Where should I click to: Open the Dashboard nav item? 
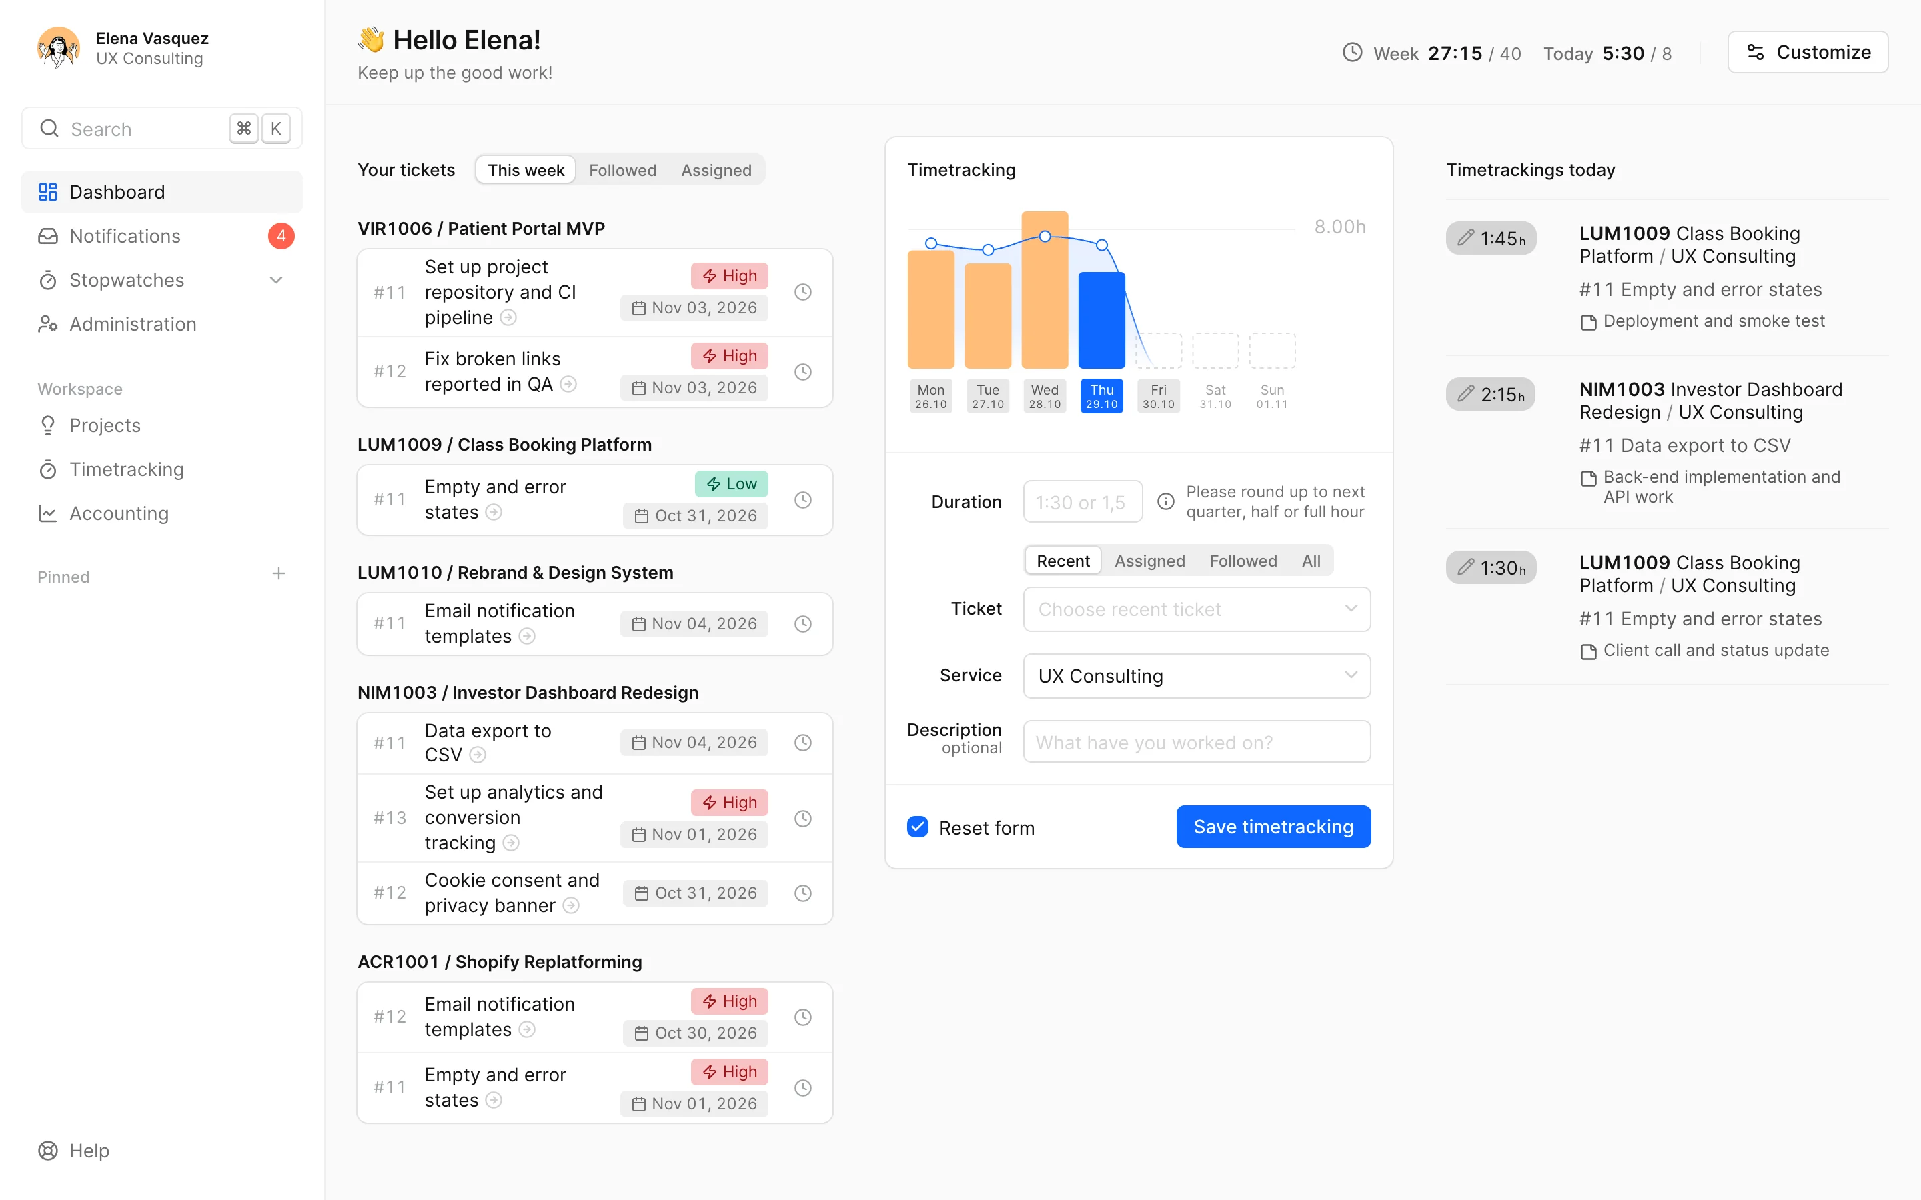click(162, 192)
